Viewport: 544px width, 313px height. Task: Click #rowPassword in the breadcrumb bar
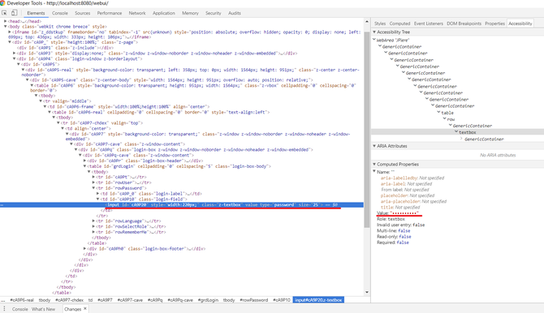[253, 300]
